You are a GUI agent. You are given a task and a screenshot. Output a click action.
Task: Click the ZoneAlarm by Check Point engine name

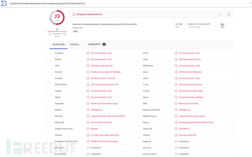(x=66, y=141)
